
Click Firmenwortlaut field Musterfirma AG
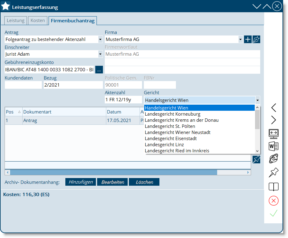point(182,54)
